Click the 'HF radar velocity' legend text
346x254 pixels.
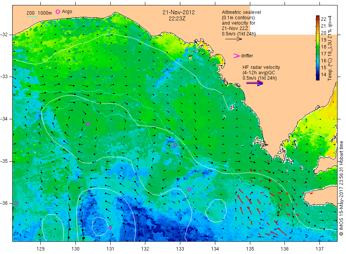261,67
